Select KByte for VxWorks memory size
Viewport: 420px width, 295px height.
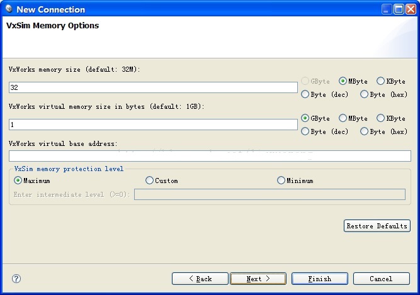point(391,81)
